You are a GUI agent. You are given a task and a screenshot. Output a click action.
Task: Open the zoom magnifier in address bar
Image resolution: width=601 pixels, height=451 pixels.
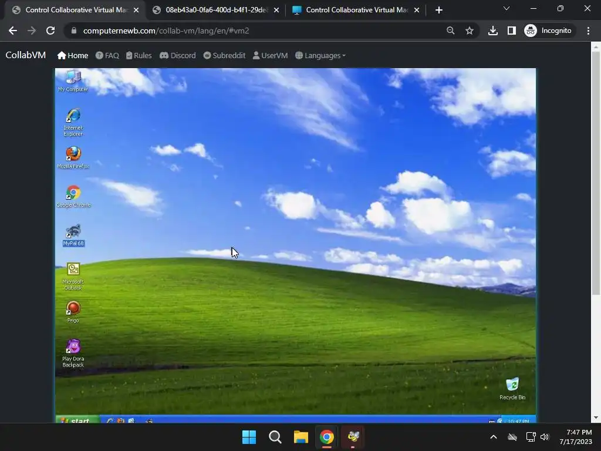pos(451,31)
